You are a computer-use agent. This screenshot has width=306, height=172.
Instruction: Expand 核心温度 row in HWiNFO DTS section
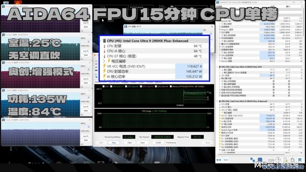[220, 70]
